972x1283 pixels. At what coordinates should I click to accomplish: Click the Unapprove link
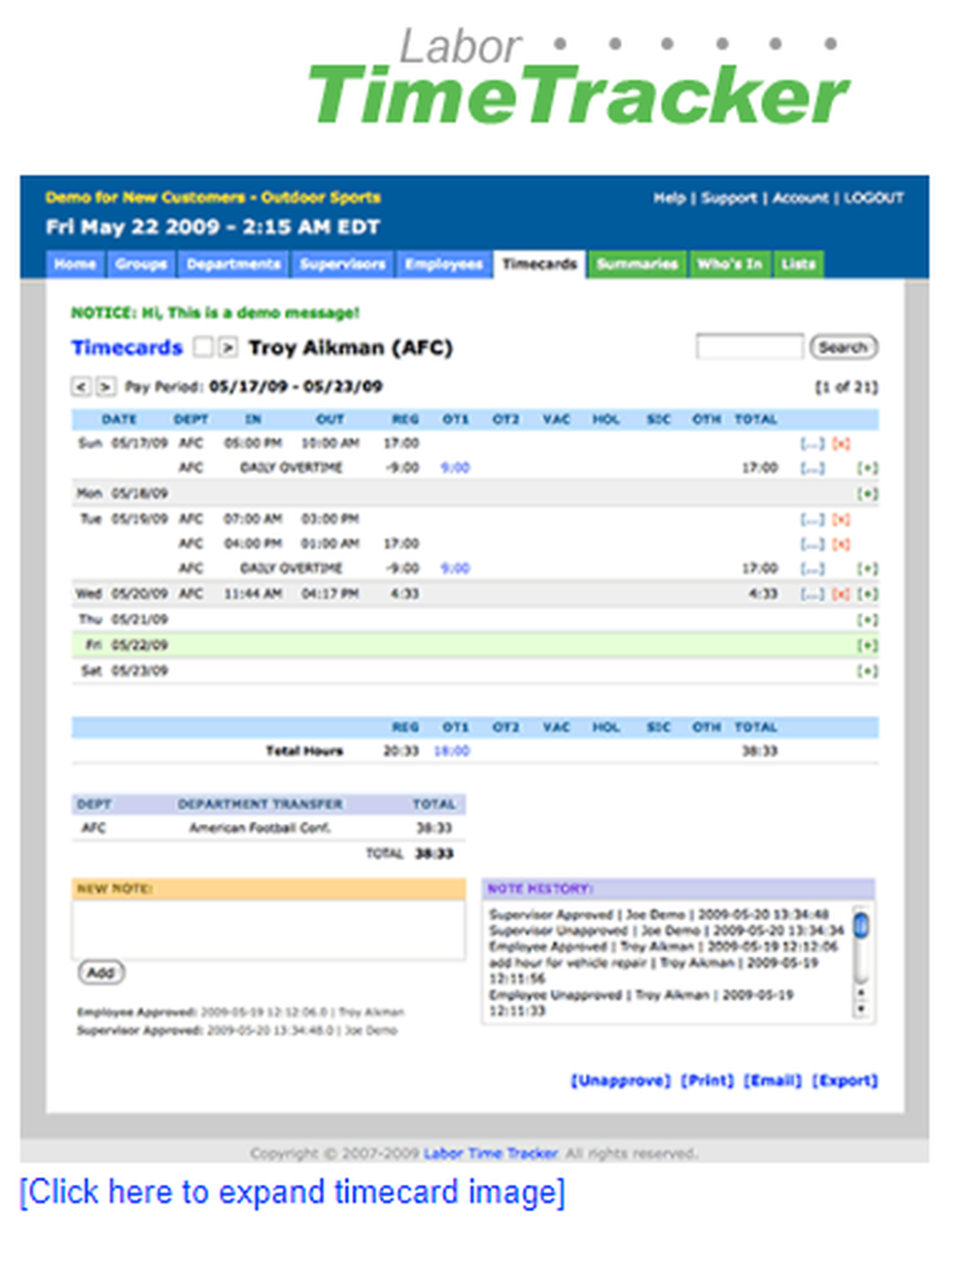(x=619, y=1080)
